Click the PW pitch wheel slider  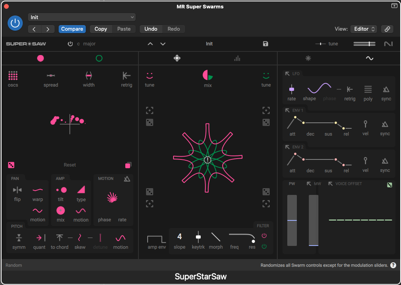tap(292, 220)
